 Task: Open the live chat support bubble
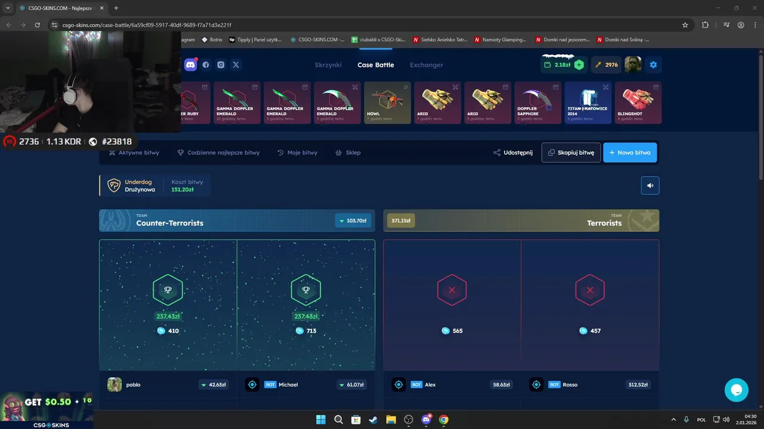(736, 390)
